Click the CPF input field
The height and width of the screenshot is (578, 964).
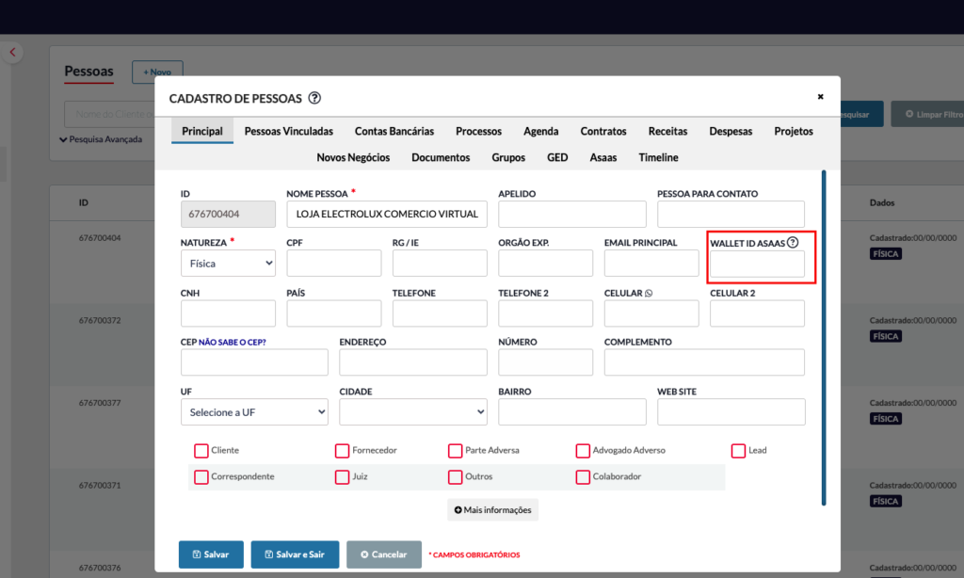pyautogui.click(x=334, y=264)
